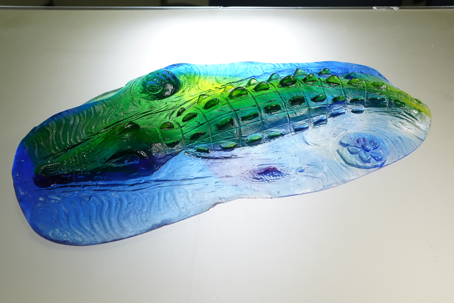Click the blue glass edge above the crocodile's back
454x303 pixels.
(x=248, y=67)
